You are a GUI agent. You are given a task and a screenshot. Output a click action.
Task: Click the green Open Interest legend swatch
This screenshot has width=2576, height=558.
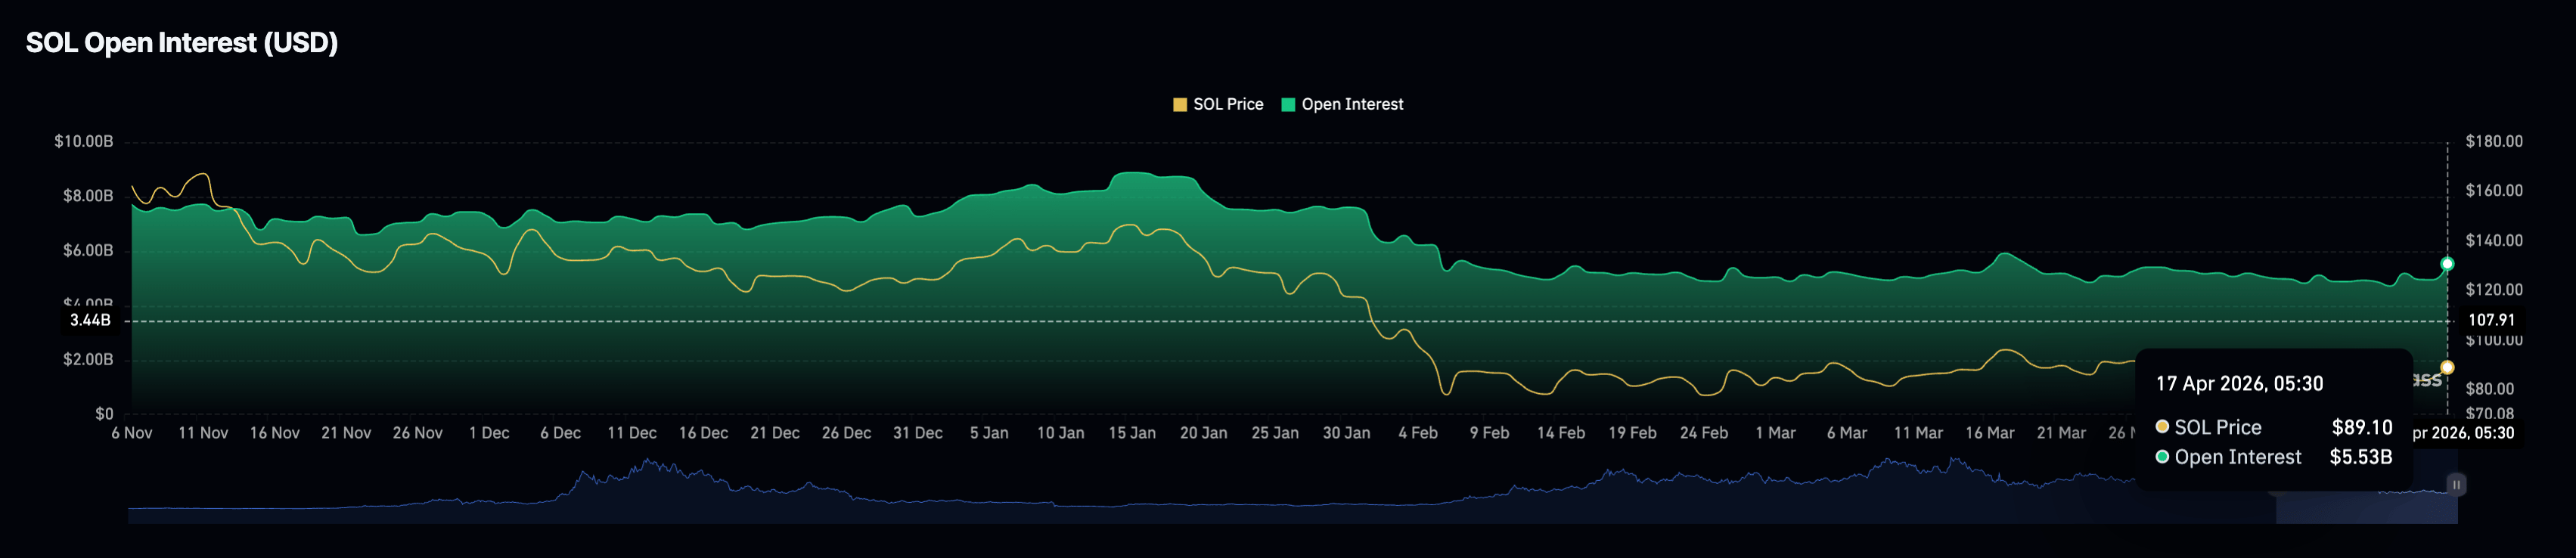1288,105
